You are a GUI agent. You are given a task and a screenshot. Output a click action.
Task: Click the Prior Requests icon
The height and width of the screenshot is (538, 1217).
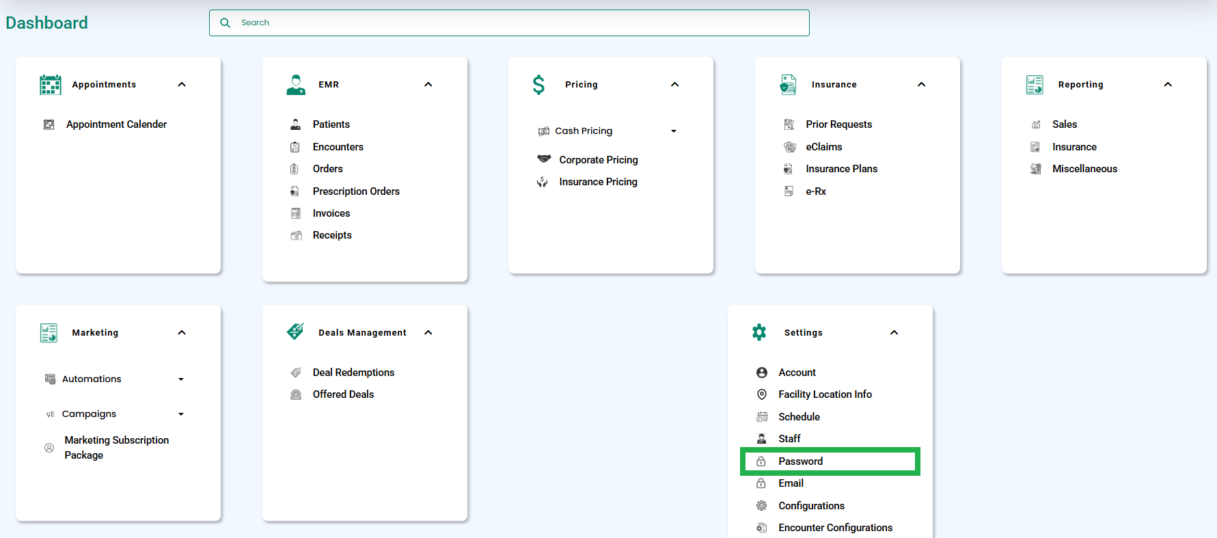tap(789, 124)
